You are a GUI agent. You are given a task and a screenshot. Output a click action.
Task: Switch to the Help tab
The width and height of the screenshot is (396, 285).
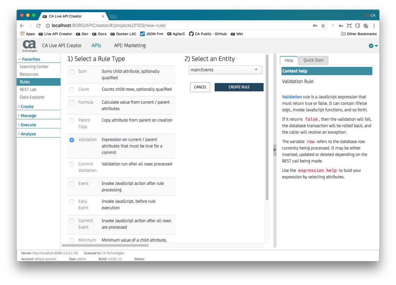coord(289,60)
